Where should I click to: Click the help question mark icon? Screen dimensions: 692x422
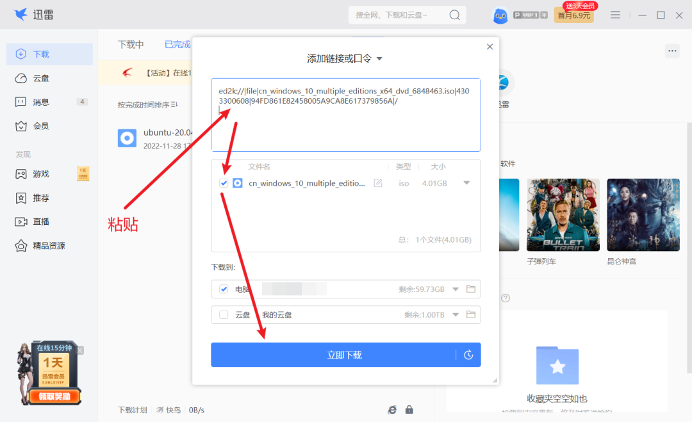coord(506,298)
